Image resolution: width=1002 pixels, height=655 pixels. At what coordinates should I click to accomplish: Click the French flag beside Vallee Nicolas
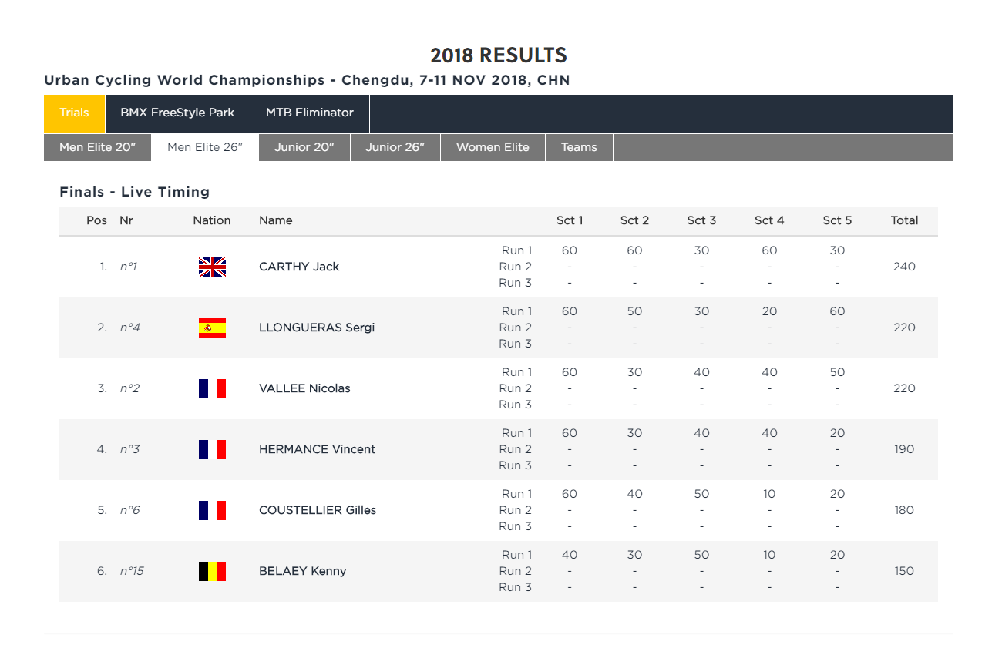(x=212, y=388)
